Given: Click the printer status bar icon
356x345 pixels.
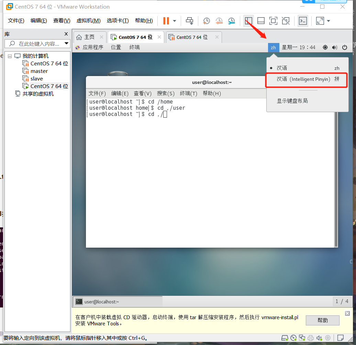Looking at the screenshot, I should pos(311,338).
